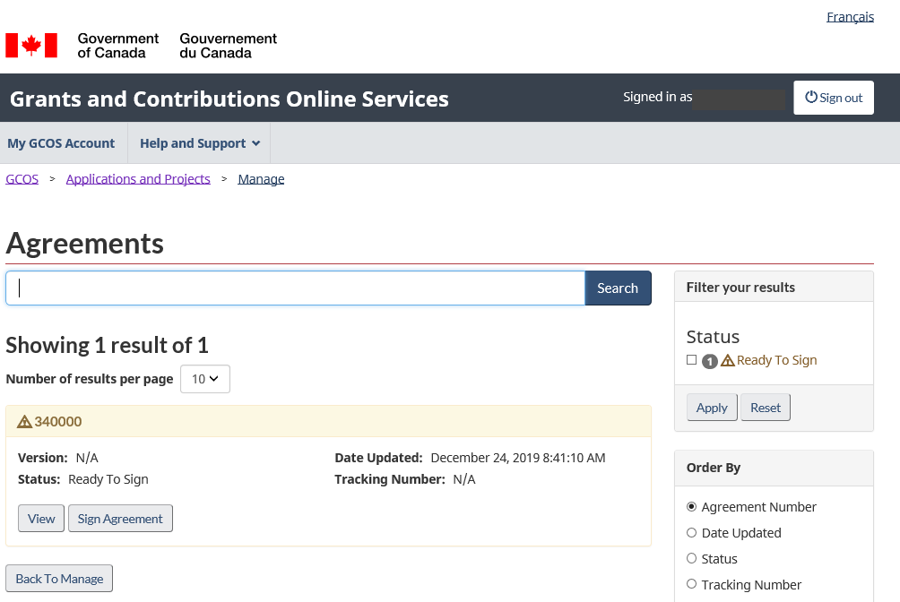Expand the Help and Support menu
The image size is (900, 602).
click(x=199, y=143)
